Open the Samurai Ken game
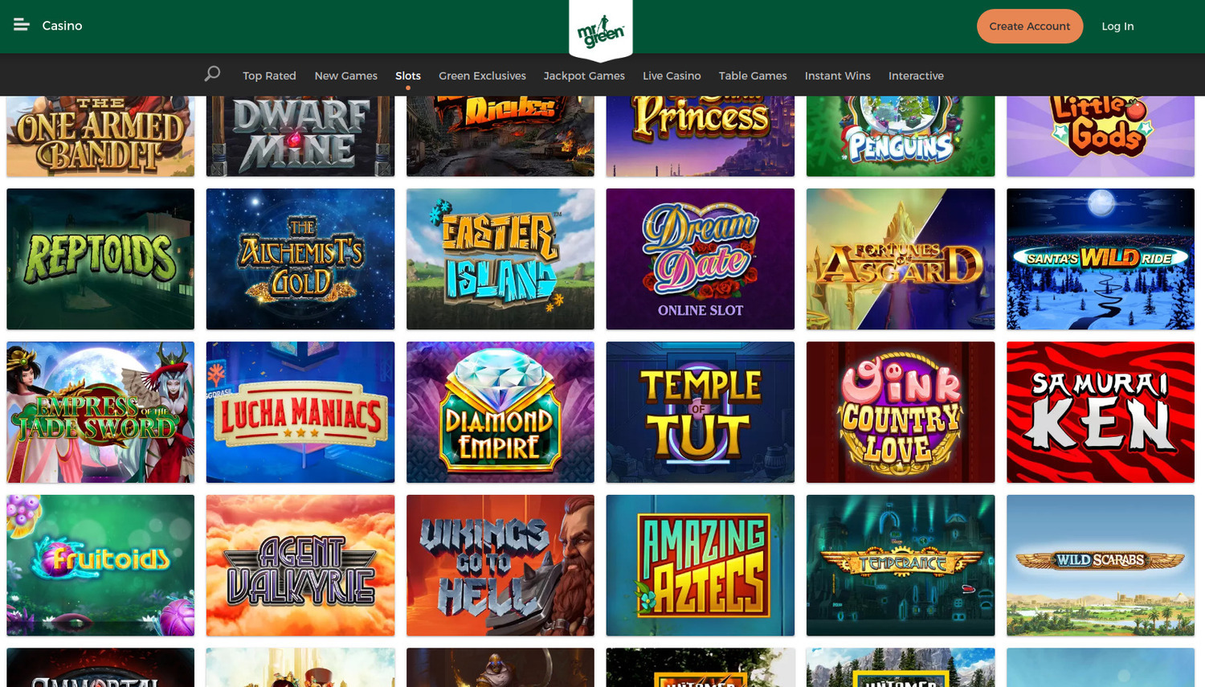The height and width of the screenshot is (687, 1205). tap(1101, 412)
